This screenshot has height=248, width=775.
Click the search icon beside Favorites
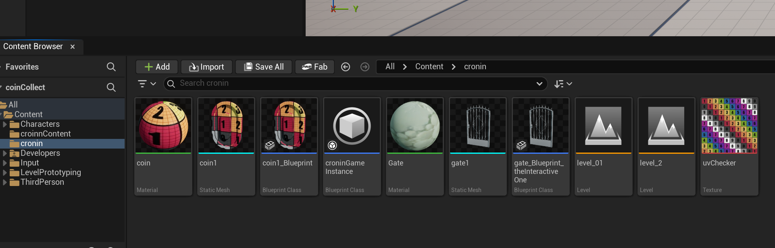pyautogui.click(x=111, y=67)
